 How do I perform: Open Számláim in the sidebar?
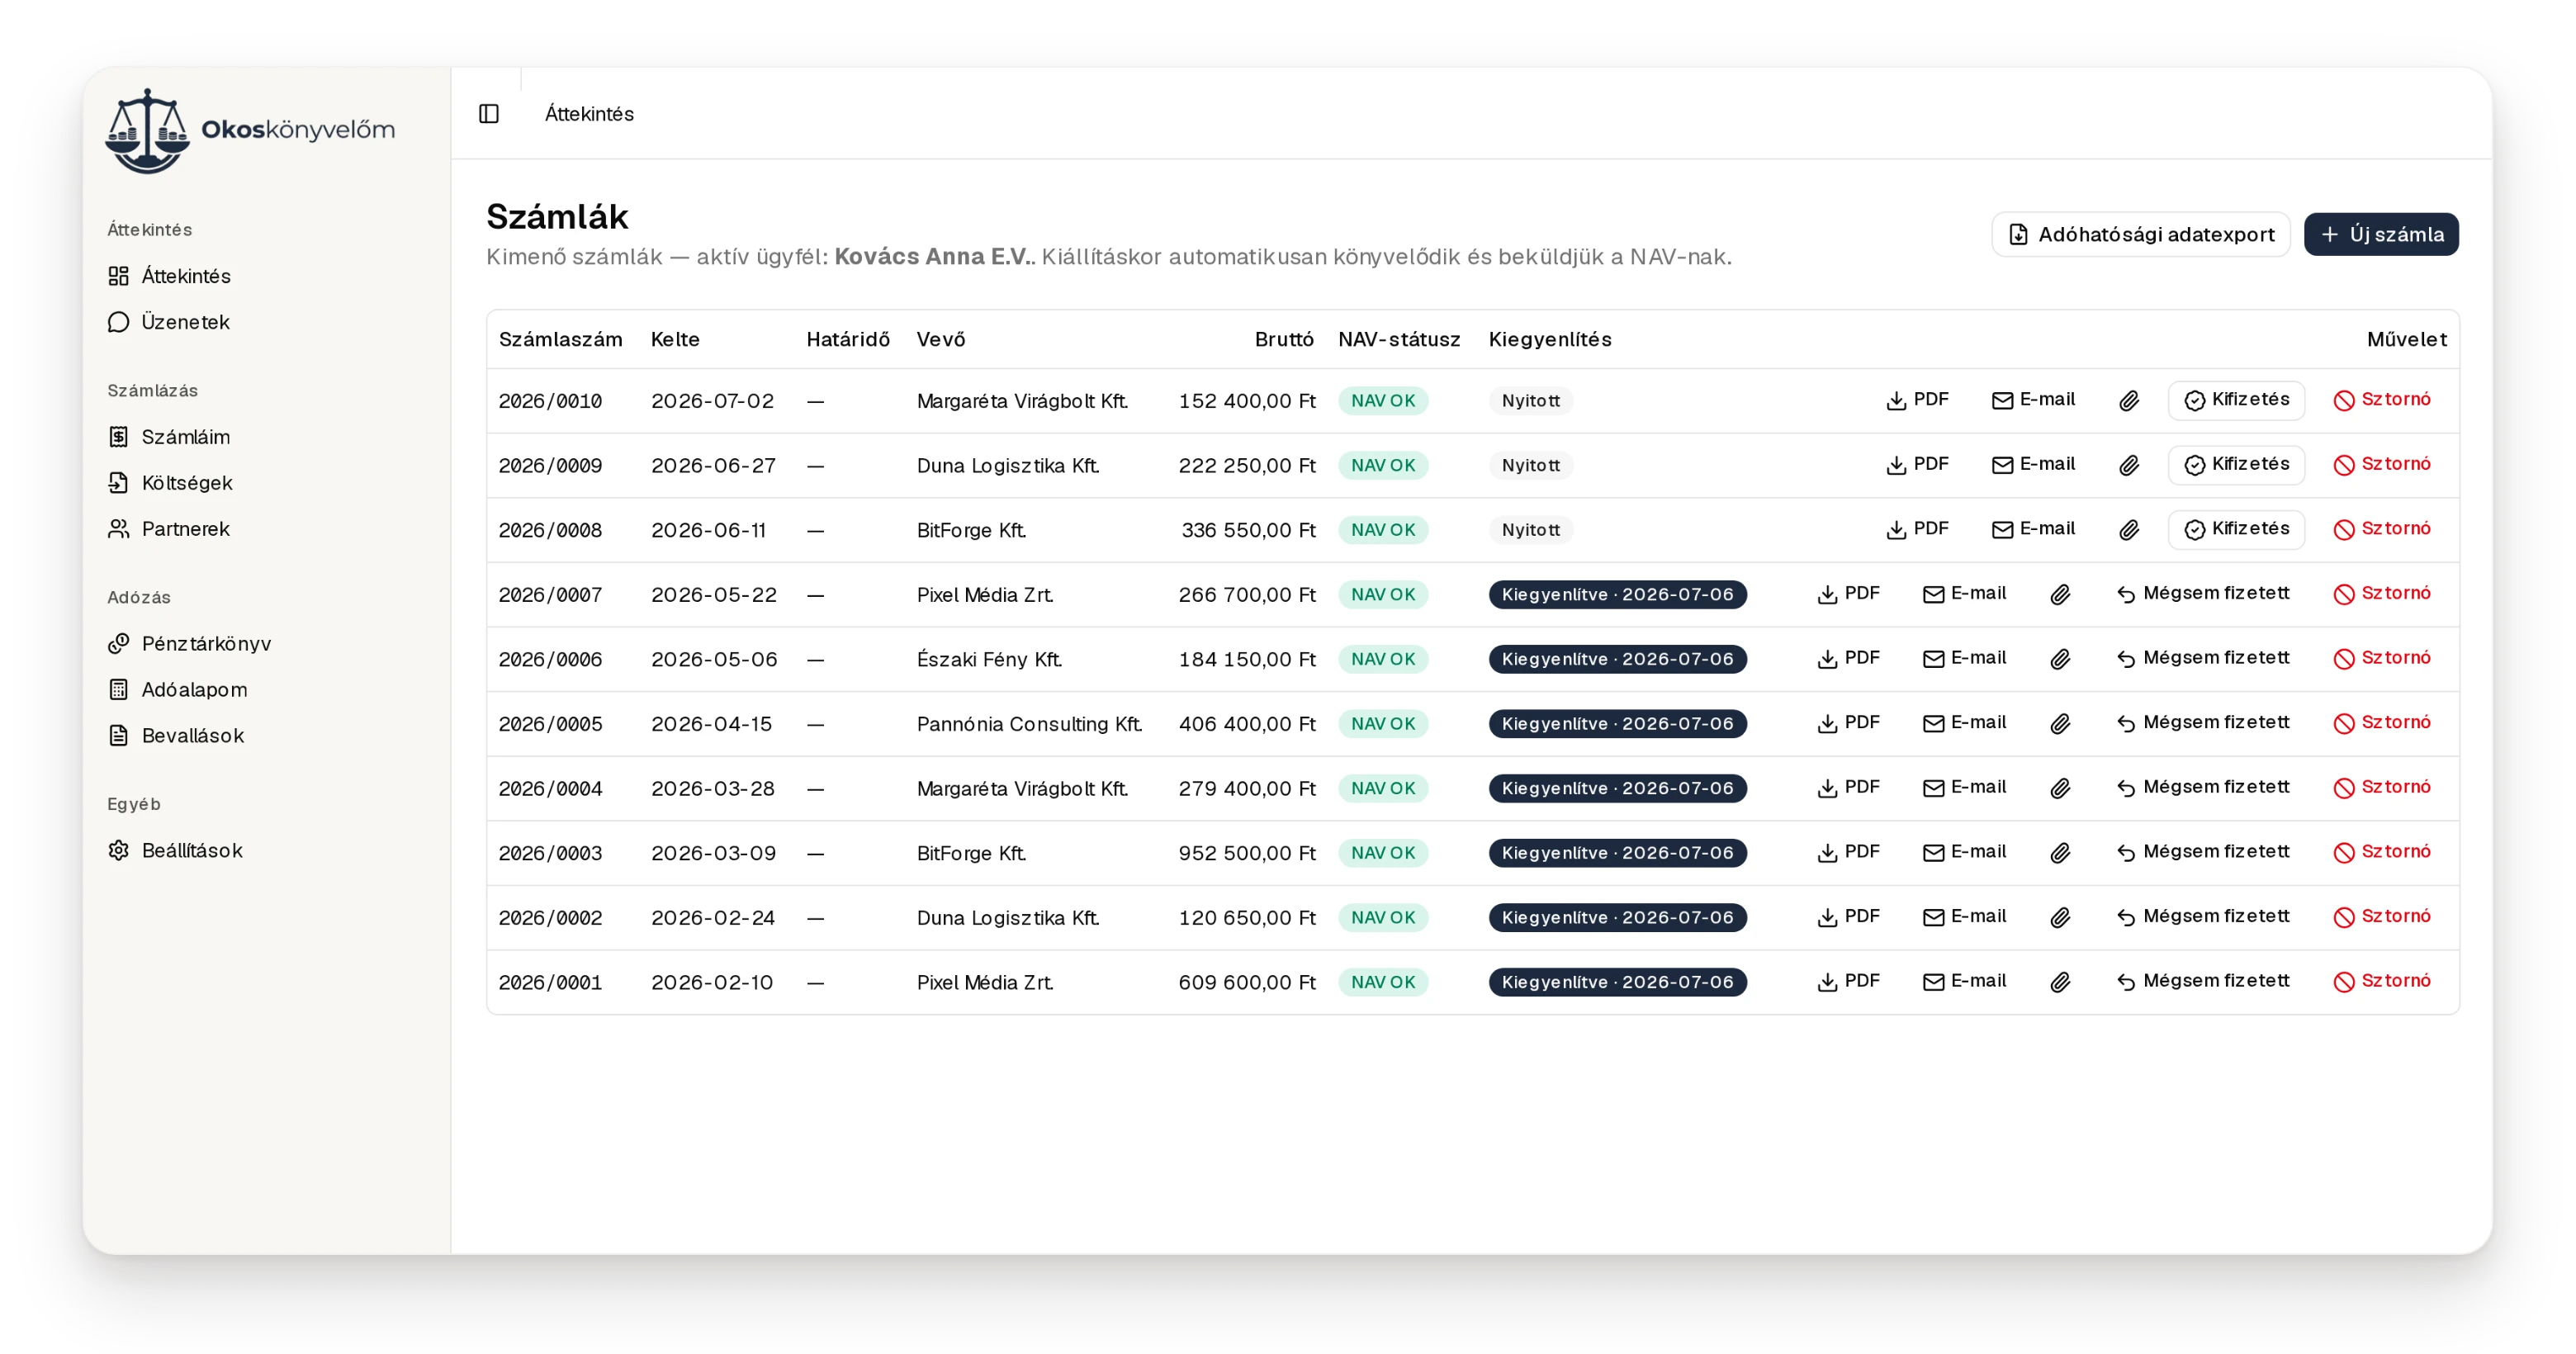click(x=170, y=437)
